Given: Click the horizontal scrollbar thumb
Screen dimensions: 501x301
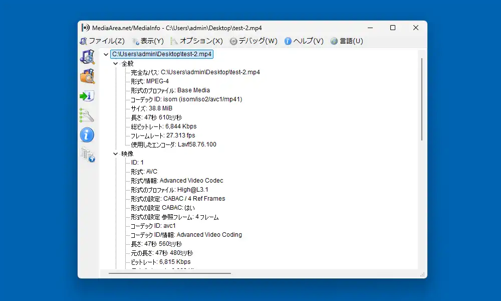Looking at the screenshot, I should [x=170, y=273].
